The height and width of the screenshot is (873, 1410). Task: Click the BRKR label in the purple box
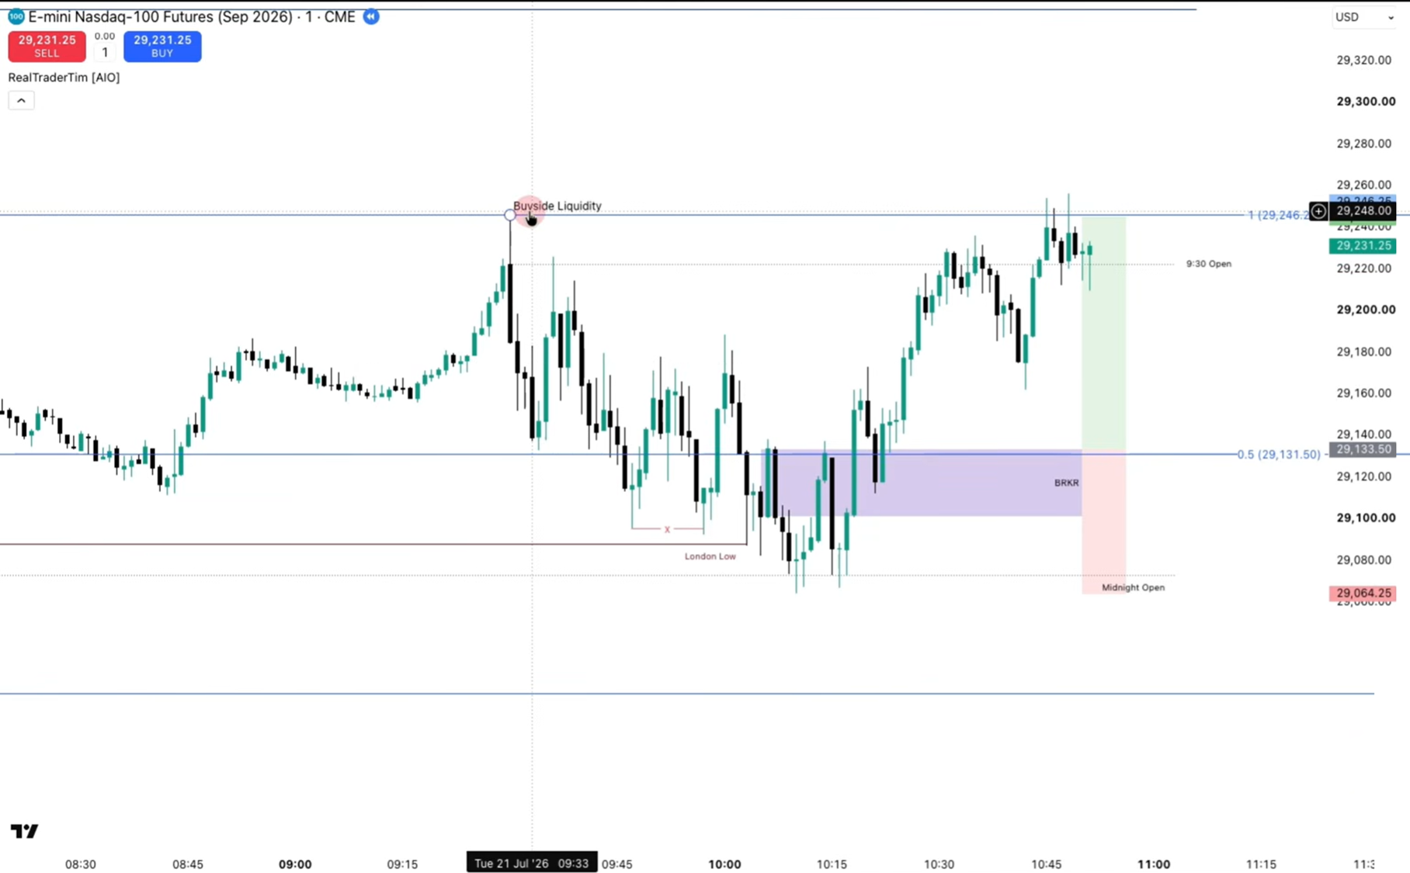click(x=1066, y=483)
